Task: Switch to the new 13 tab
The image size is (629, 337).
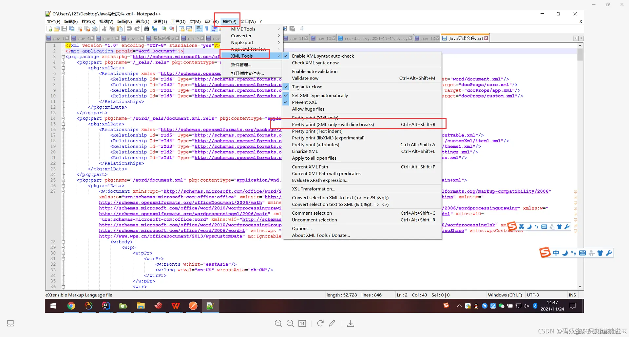Action: tap(427, 38)
